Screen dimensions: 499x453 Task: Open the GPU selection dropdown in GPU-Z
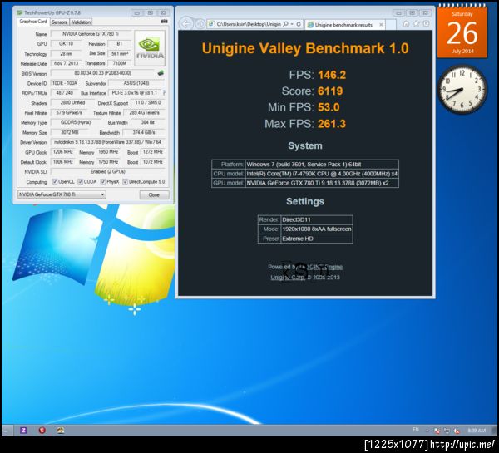click(x=62, y=194)
